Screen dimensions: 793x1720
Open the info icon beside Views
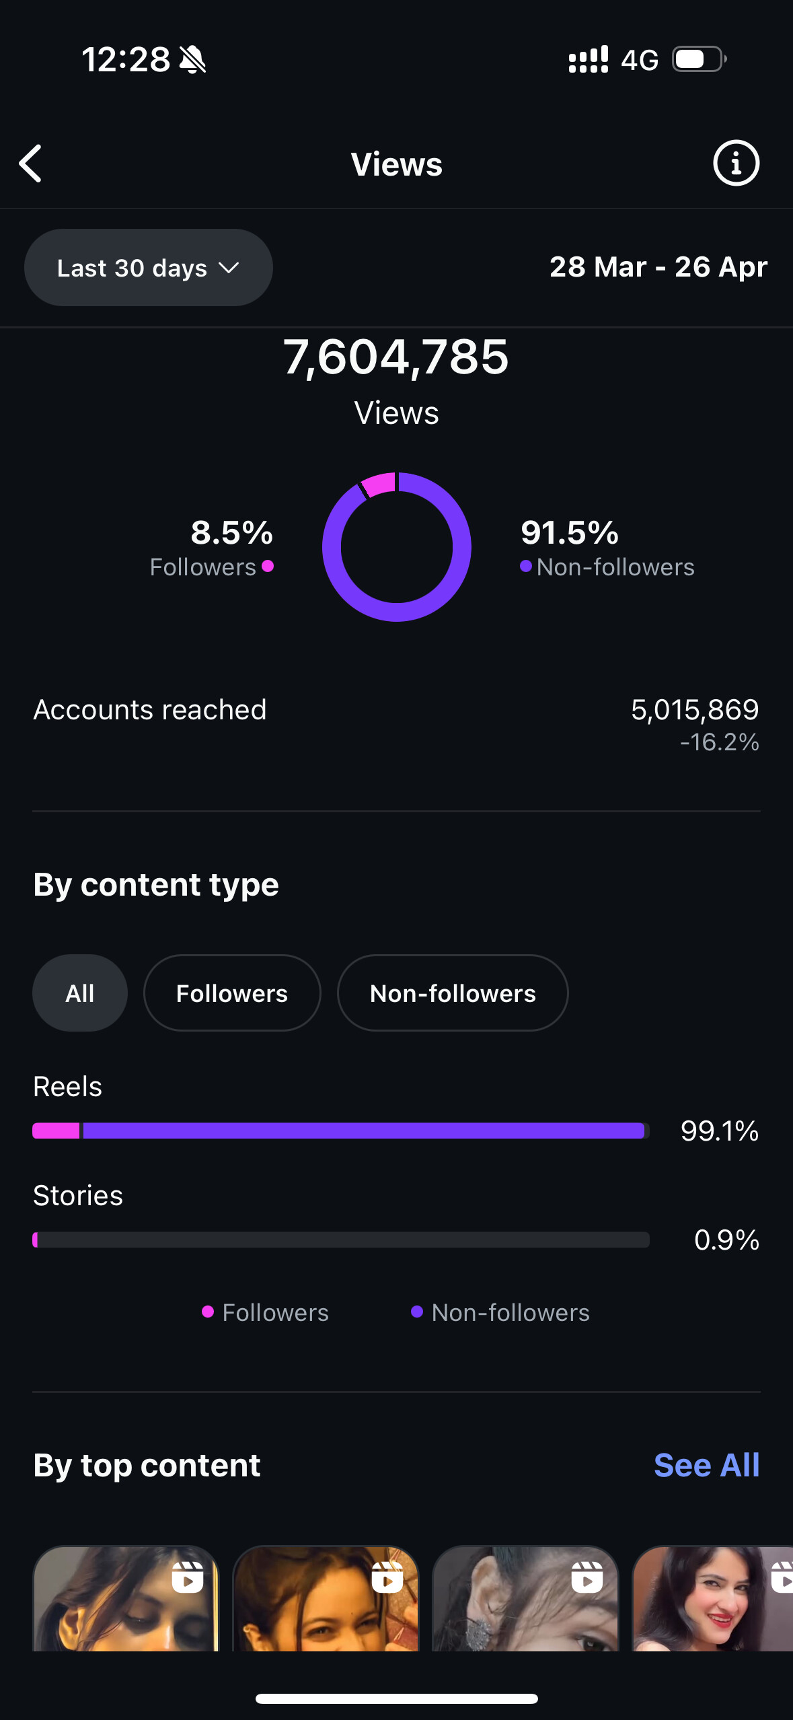pyautogui.click(x=736, y=163)
